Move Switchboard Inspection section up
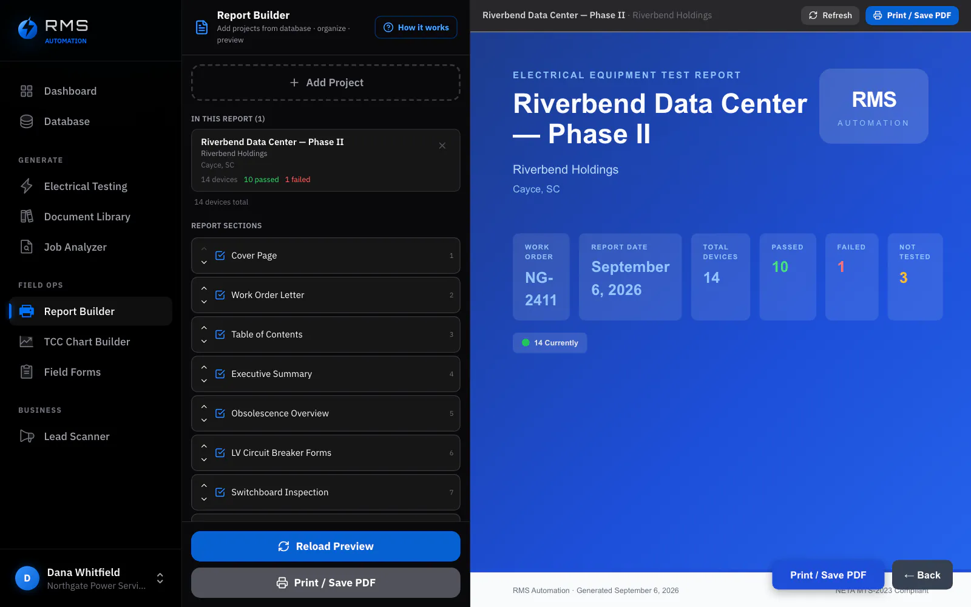The width and height of the screenshot is (971, 607). [x=204, y=486]
